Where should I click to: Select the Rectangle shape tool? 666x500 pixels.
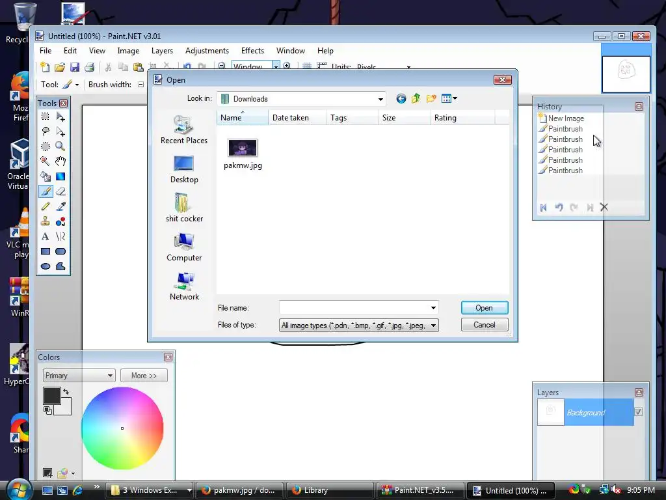46,251
